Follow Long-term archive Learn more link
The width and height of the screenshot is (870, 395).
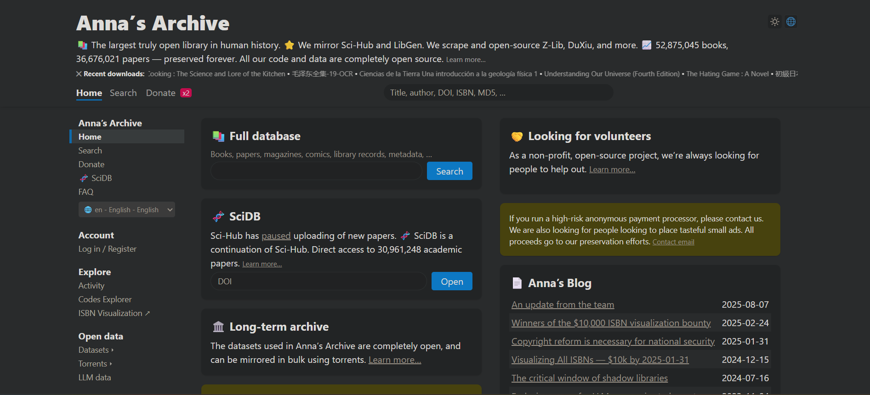click(x=395, y=360)
